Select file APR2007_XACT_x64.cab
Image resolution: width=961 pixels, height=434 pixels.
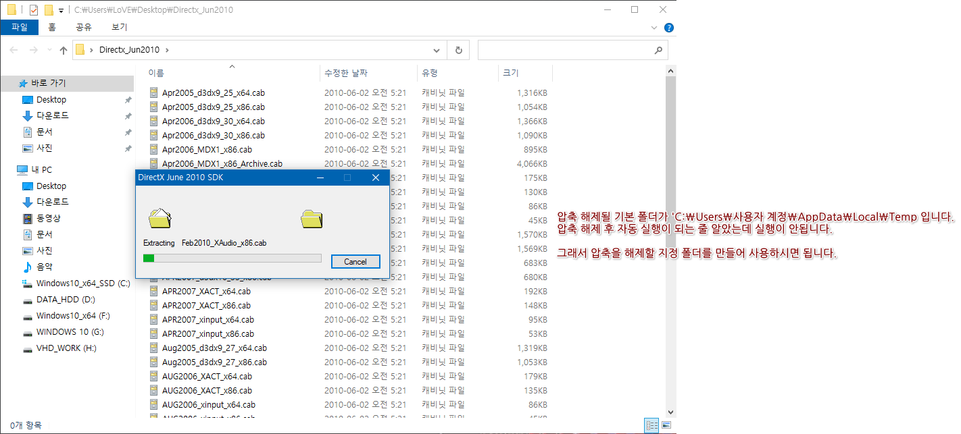pos(206,291)
